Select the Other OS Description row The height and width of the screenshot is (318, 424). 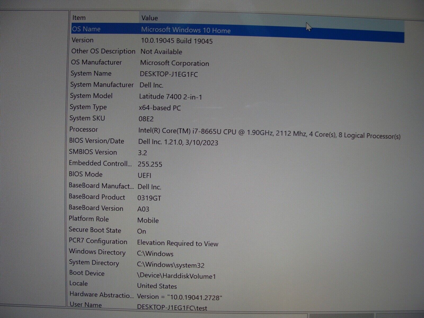[103, 51]
